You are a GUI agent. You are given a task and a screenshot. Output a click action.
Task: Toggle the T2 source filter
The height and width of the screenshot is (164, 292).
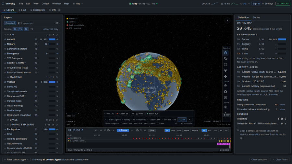(26, 29)
